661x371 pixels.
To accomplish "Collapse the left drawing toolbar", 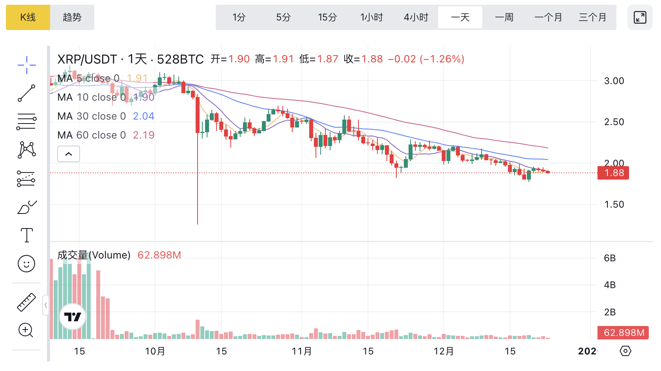I will [46, 305].
